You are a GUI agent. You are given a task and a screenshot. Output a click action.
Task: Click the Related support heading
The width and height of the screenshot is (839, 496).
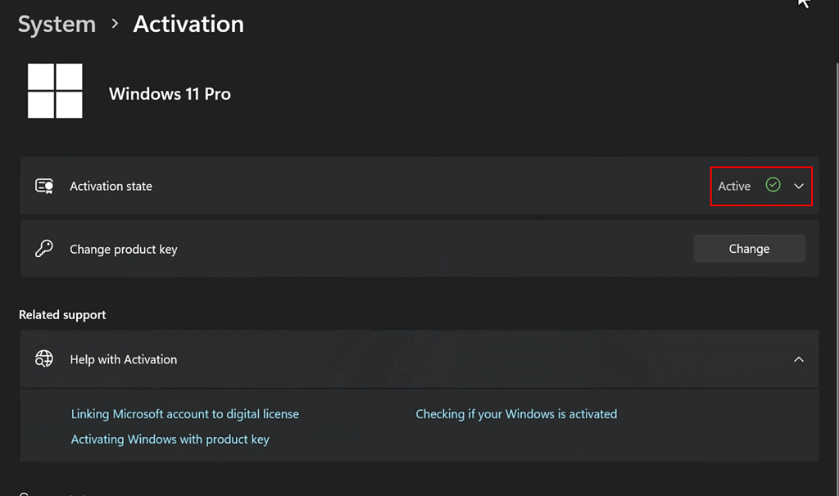point(62,315)
